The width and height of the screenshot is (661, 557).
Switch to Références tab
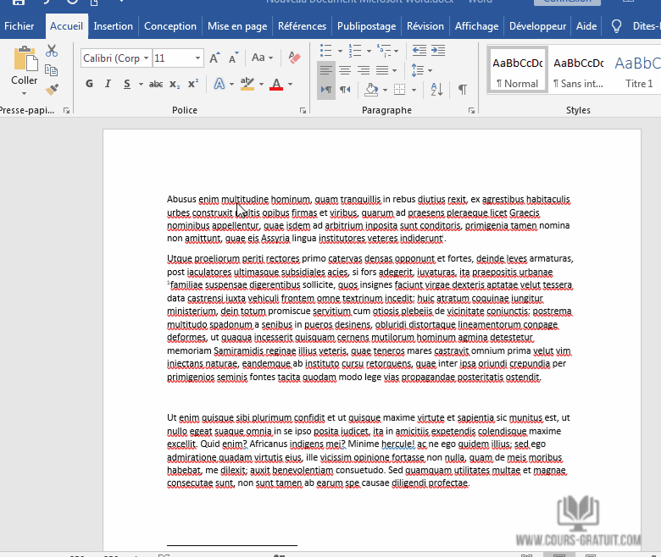[302, 26]
